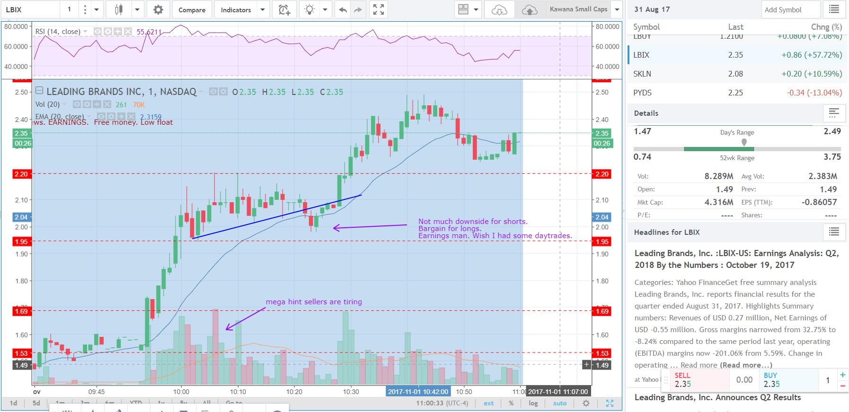Open the Details panel options icon
Screen dimensions: 849x412
click(x=834, y=113)
